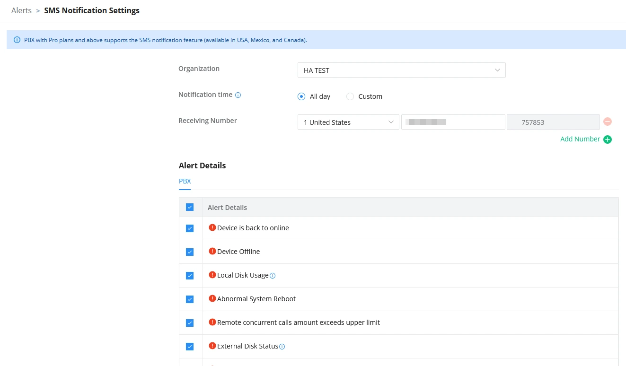Uncheck the Abnormal System Reboot checkbox
Viewport: 626px width, 366px height.
coord(190,299)
